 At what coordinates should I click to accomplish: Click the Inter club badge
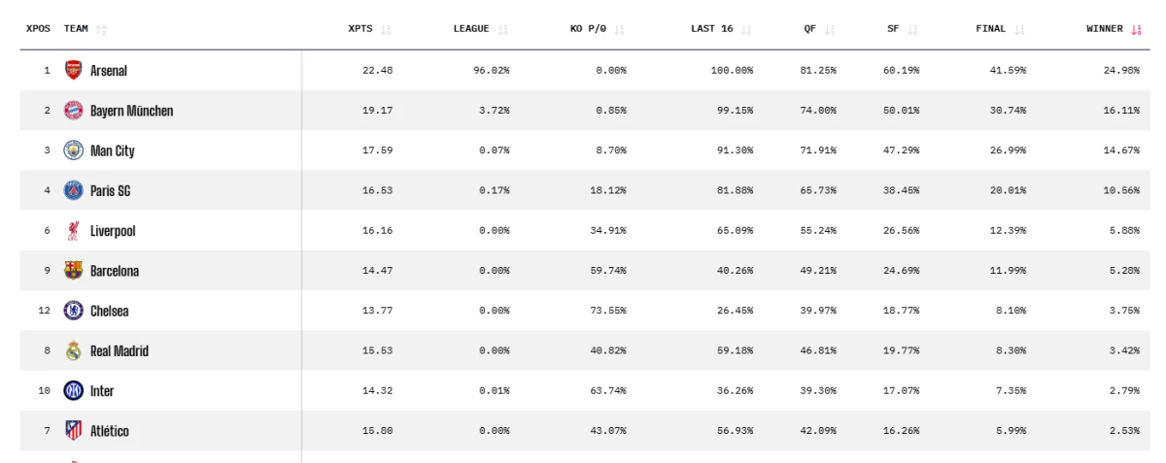(x=74, y=391)
